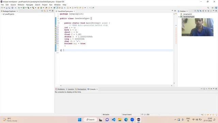Image resolution: width=218 pixels, height=123 pixels.
Task: Switch to the Console tab
Action: 92,89
